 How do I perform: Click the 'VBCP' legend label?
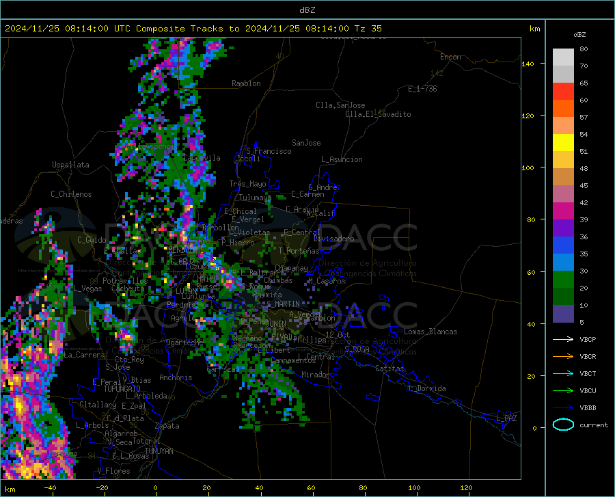point(588,339)
